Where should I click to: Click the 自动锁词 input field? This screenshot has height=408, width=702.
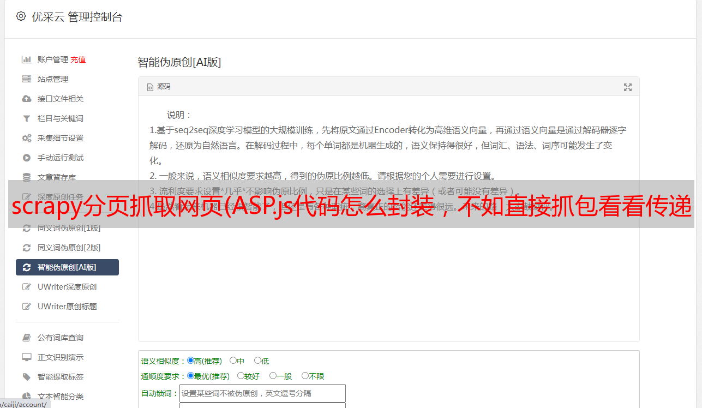coord(262,393)
